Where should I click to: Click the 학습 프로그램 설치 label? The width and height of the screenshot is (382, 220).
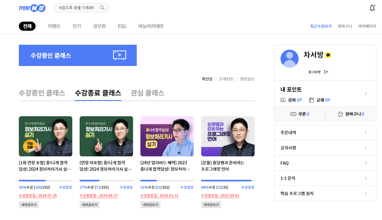pyautogui.click(x=297, y=194)
